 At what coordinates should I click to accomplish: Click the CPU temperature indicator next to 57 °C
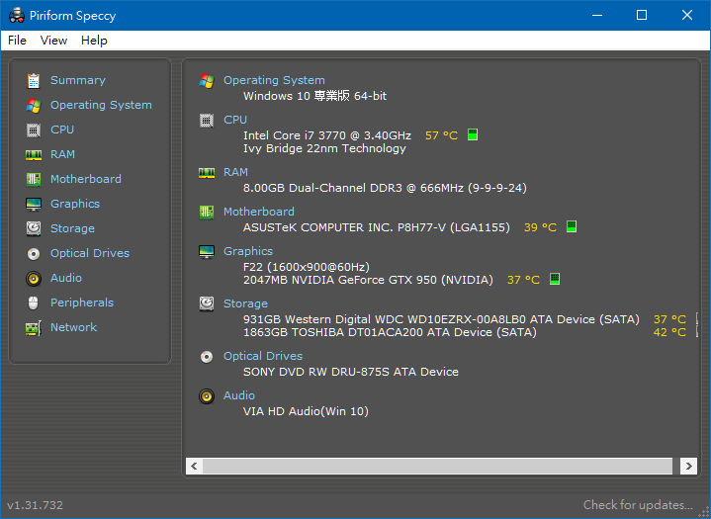473,134
